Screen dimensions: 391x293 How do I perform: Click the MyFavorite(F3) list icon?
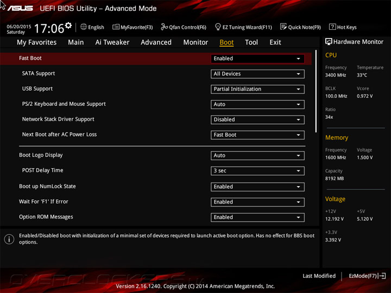click(x=116, y=27)
